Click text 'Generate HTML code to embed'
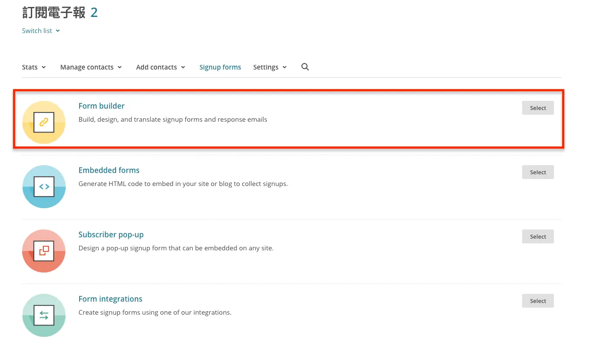600x349 pixels. click(123, 184)
